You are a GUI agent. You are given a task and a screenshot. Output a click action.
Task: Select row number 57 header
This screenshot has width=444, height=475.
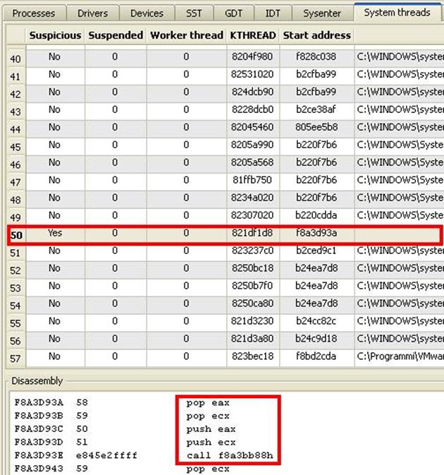[16, 359]
